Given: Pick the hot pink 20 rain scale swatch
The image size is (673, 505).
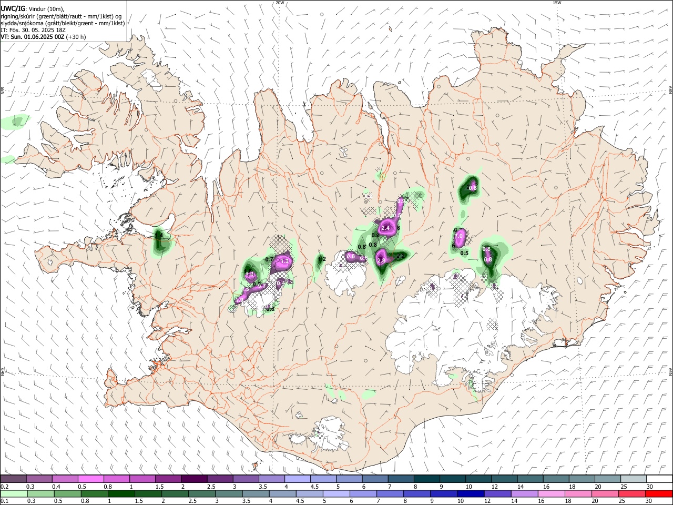Looking at the screenshot, I should (x=604, y=493).
